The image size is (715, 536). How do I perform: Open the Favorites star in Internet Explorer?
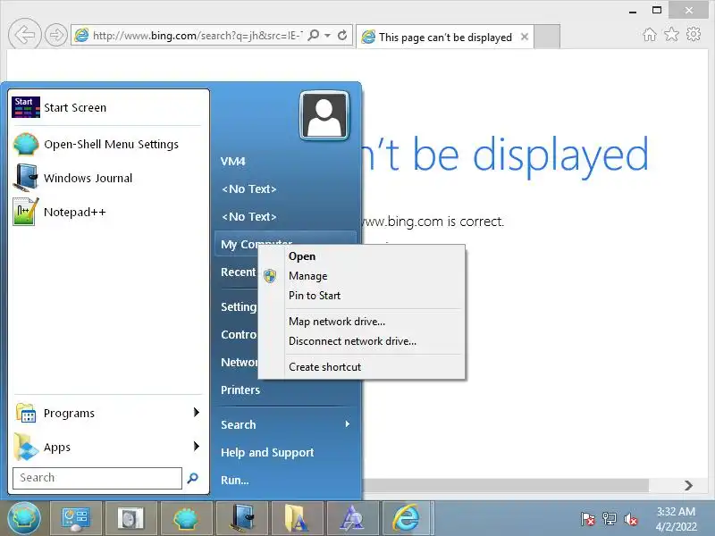click(x=671, y=34)
